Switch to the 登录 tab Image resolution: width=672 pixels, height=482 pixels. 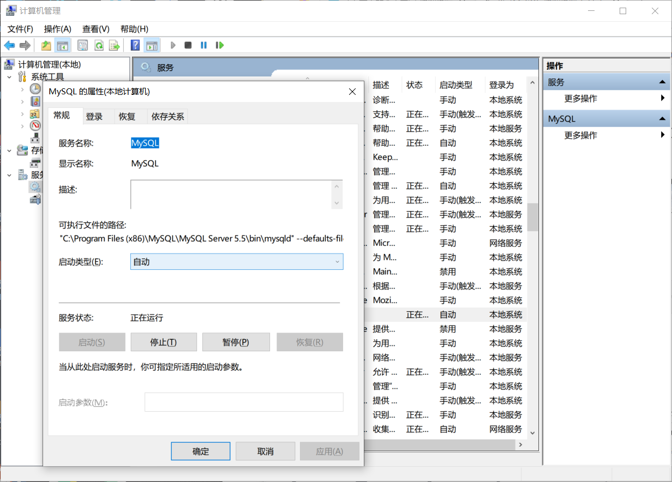(94, 116)
